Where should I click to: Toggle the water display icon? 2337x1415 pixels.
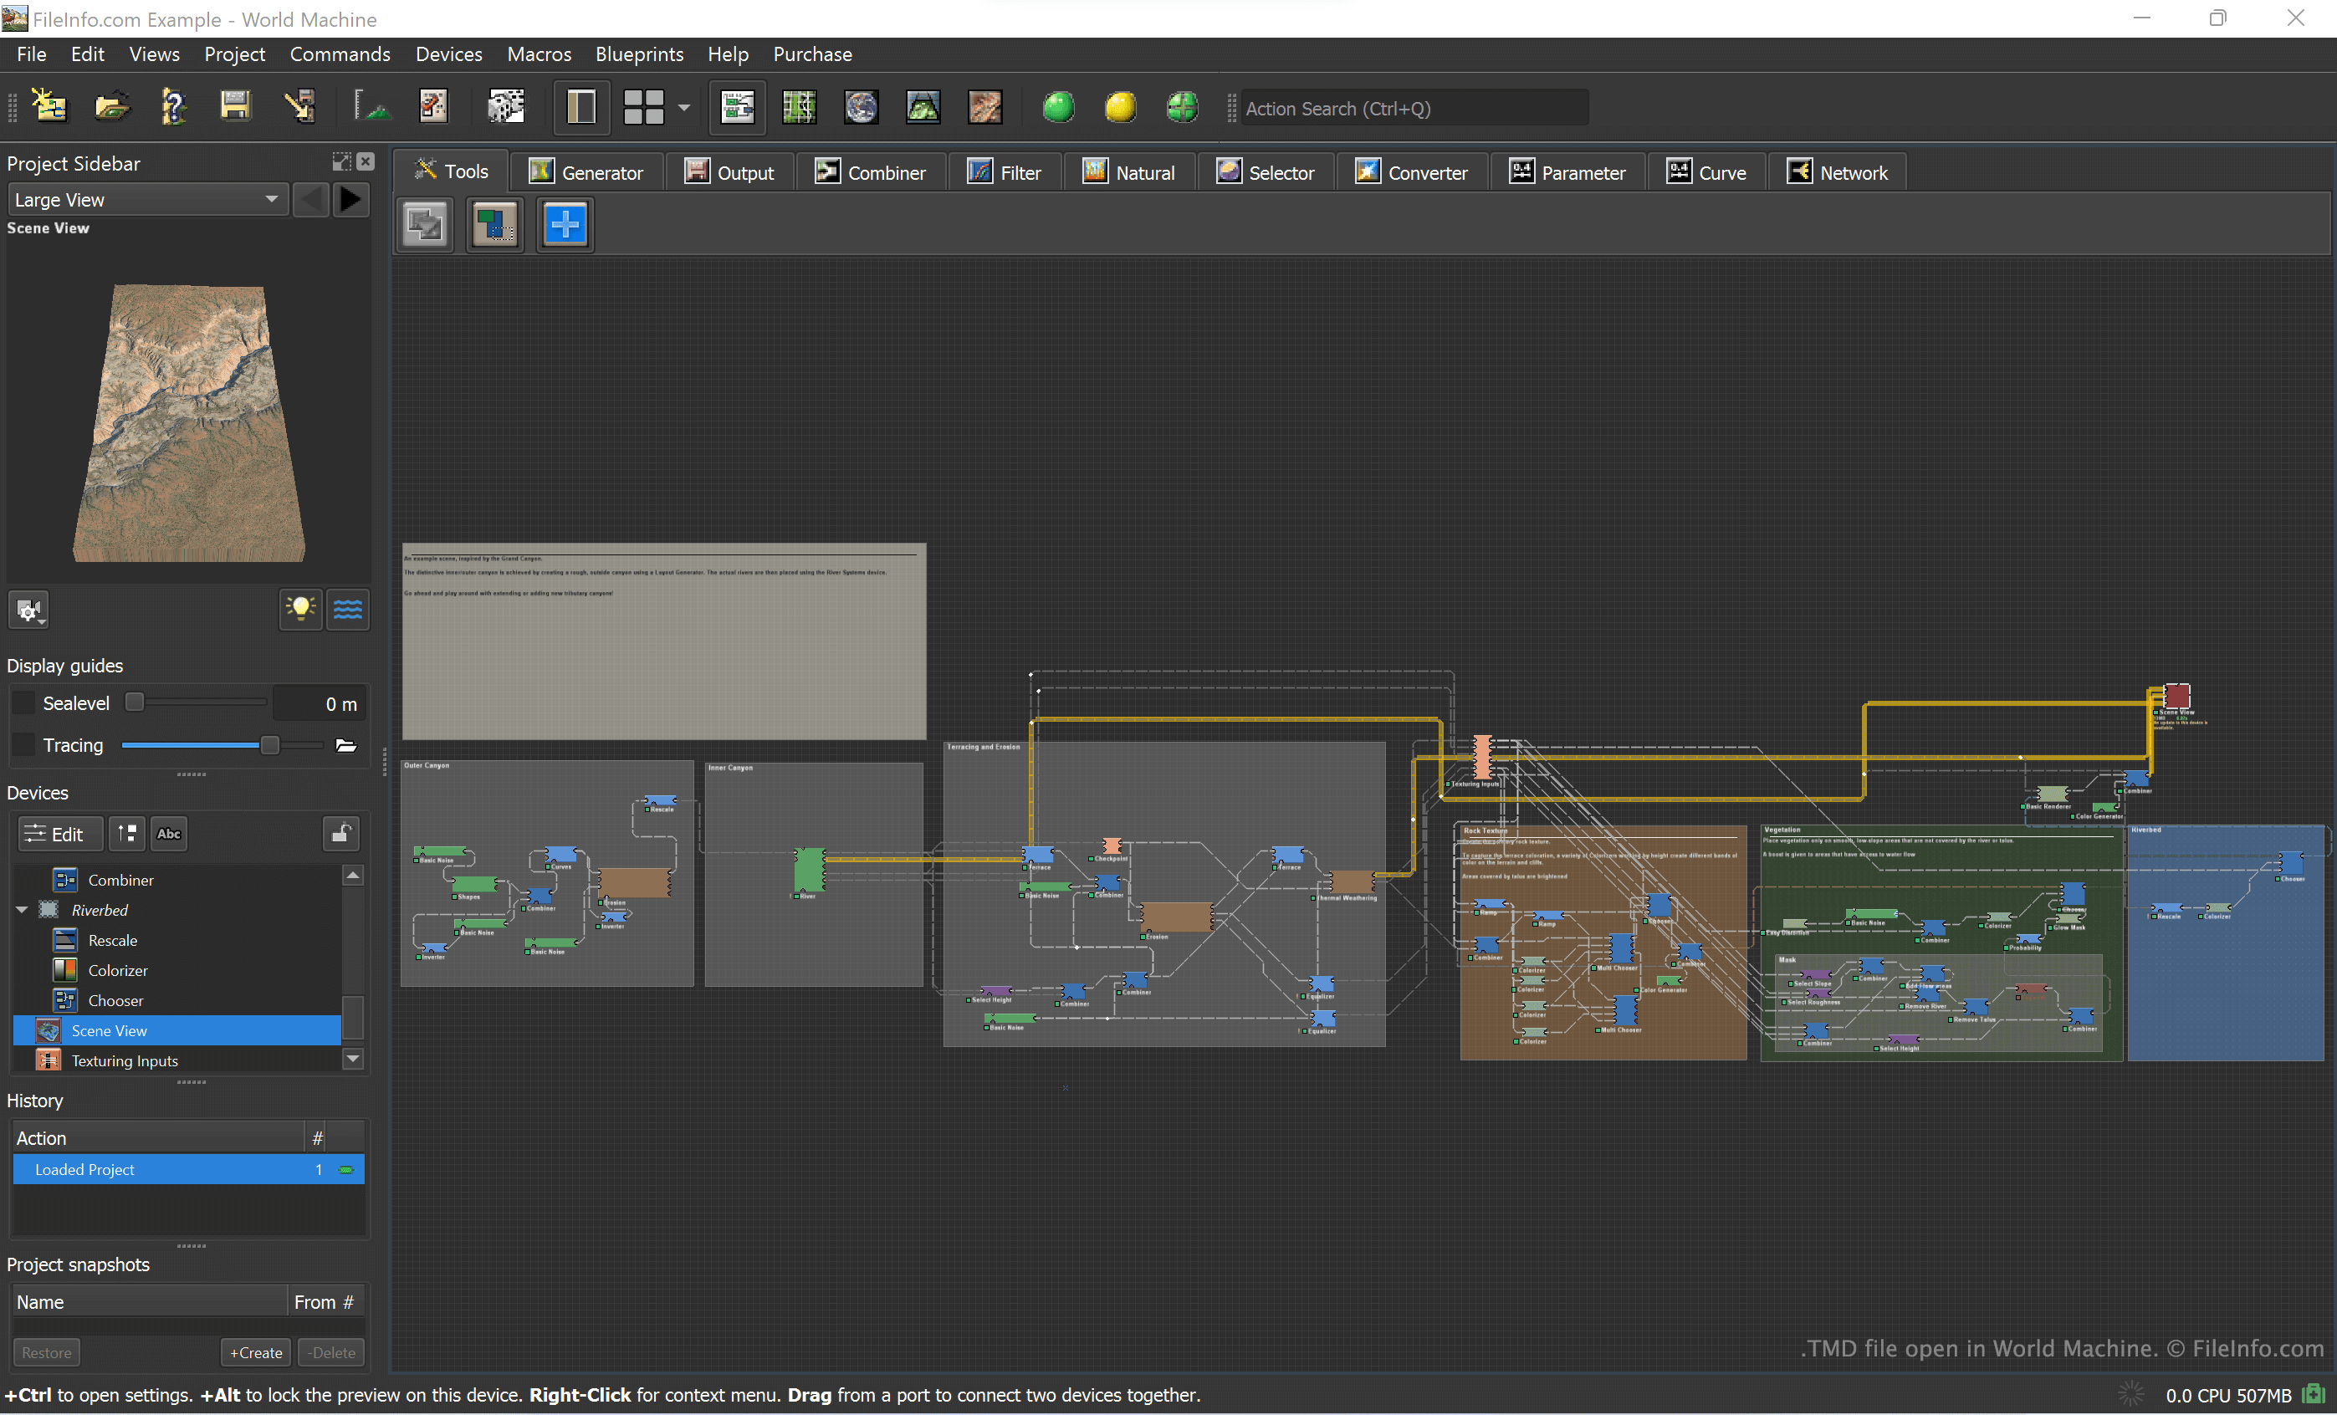click(348, 609)
